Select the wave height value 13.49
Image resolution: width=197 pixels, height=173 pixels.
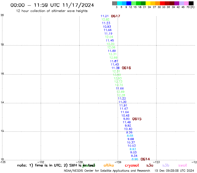click(117, 75)
